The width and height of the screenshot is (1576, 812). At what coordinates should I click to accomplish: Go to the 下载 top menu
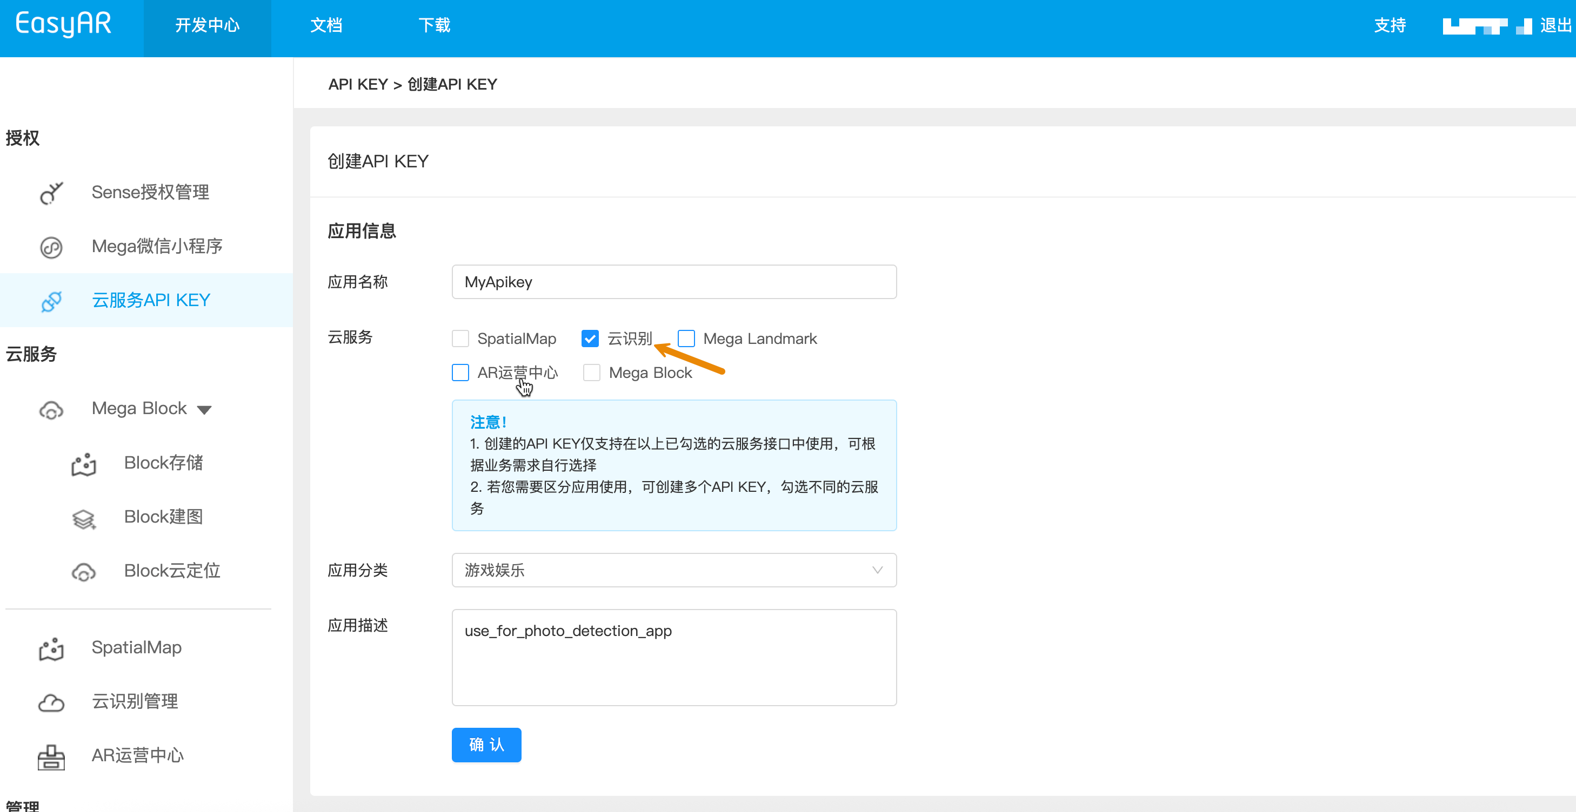point(434,26)
